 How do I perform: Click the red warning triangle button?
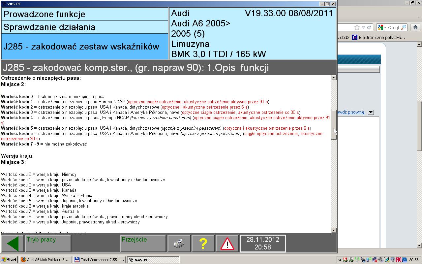point(227,244)
